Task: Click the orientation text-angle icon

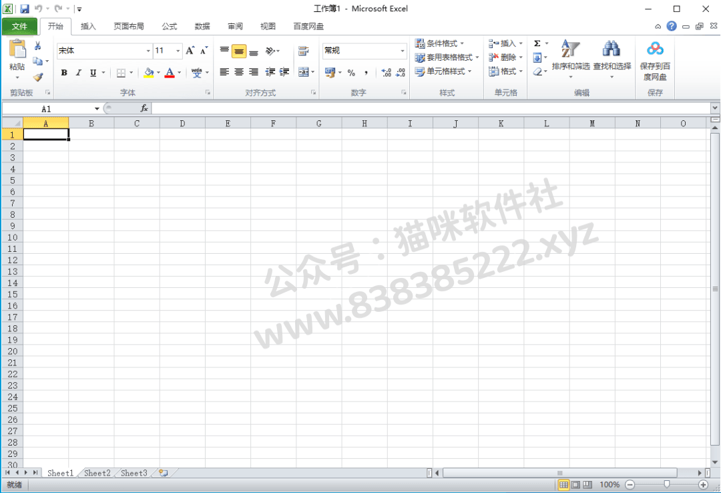Action: pos(271,51)
